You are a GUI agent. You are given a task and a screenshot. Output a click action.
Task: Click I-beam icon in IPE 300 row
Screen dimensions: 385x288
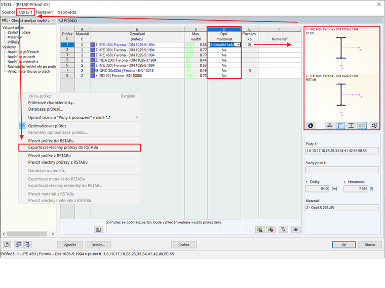tap(97, 65)
